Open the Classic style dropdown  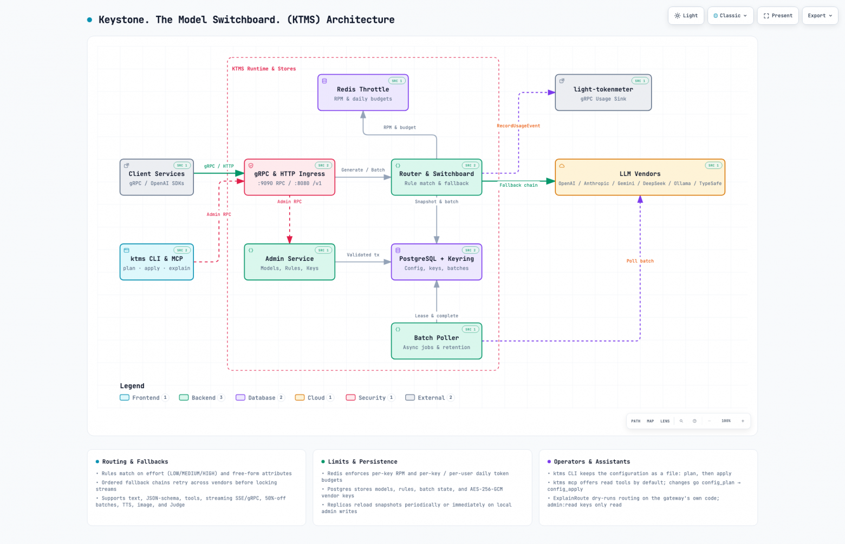[730, 16]
